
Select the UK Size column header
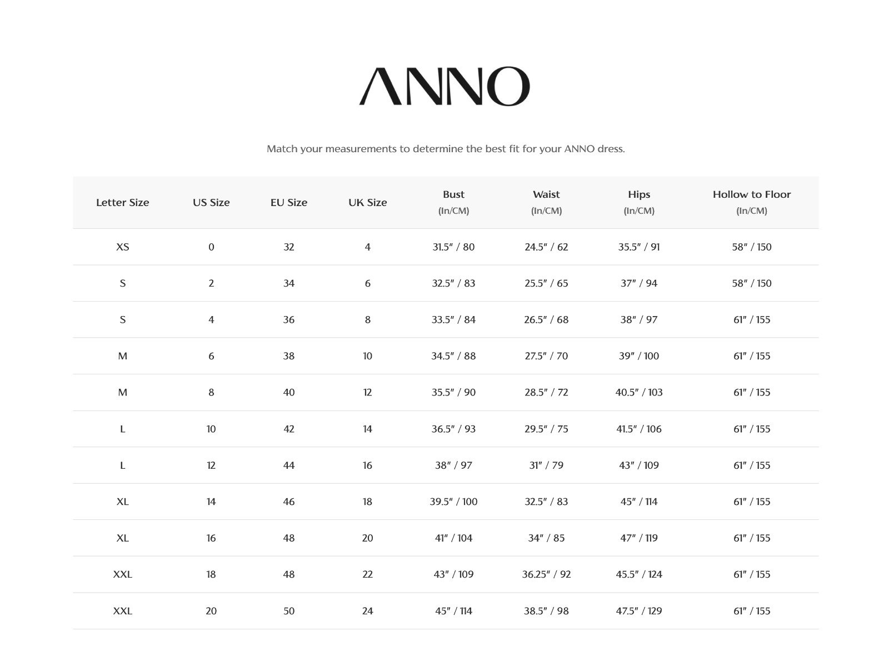[367, 202]
